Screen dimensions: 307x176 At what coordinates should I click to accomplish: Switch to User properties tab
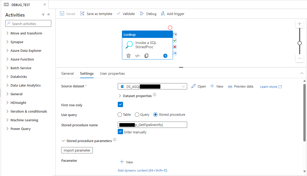coord(112,73)
